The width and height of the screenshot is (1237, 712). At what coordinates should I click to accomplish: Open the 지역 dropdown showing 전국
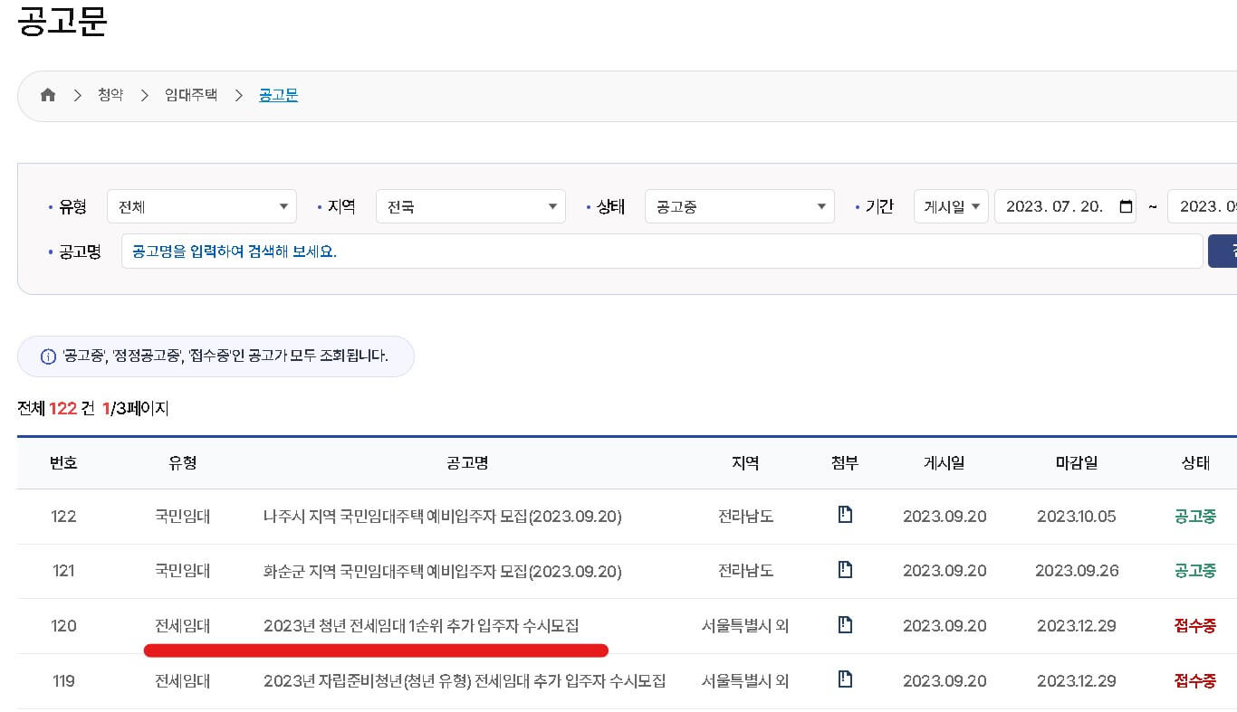pyautogui.click(x=470, y=205)
